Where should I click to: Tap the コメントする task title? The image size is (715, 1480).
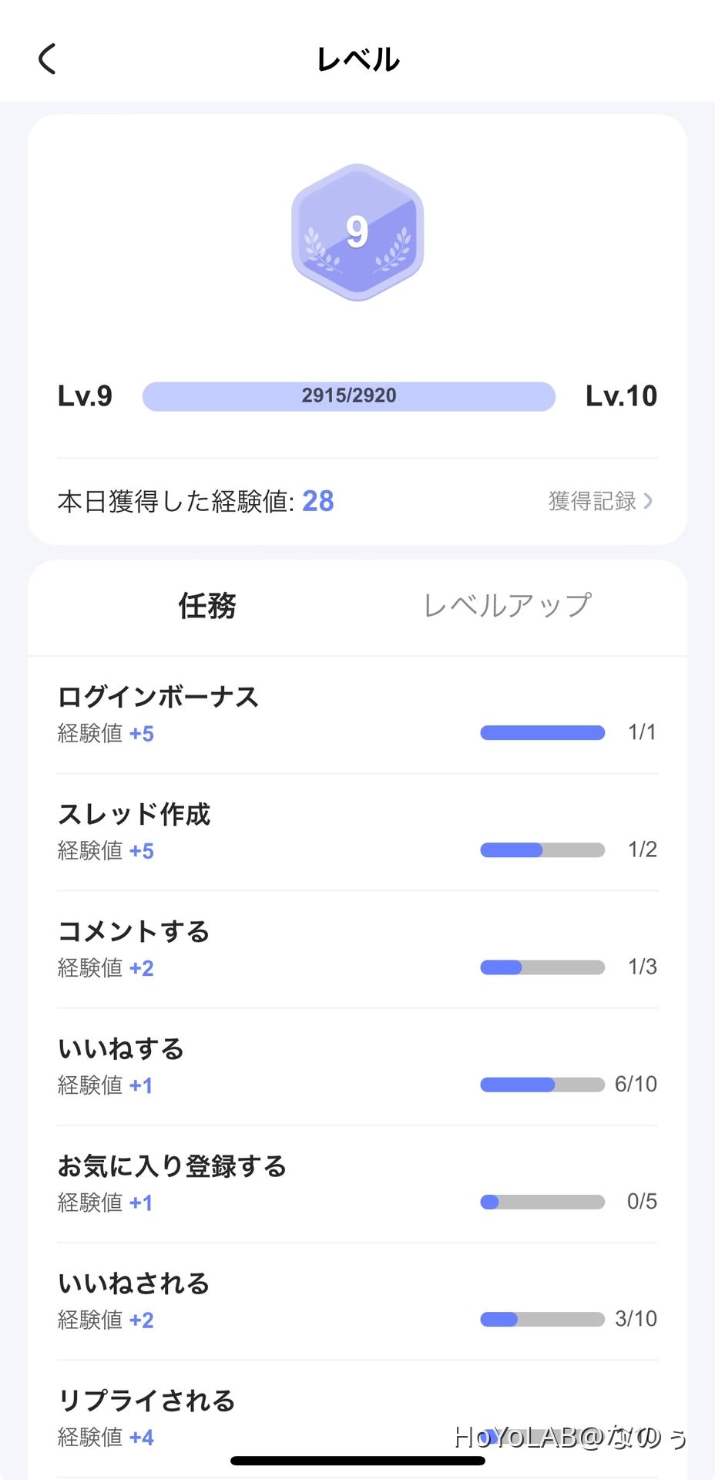[x=134, y=931]
